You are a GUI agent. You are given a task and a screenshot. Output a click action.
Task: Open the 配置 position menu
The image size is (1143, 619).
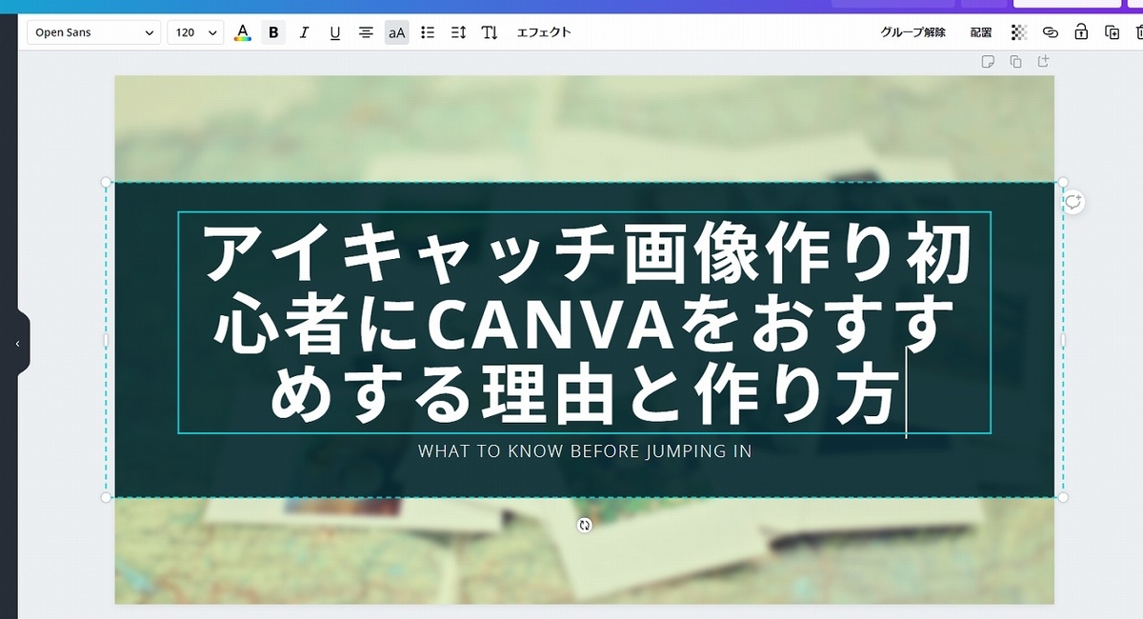981,32
